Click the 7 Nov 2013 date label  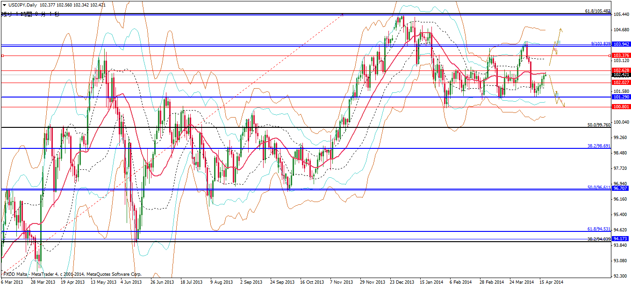(341, 282)
